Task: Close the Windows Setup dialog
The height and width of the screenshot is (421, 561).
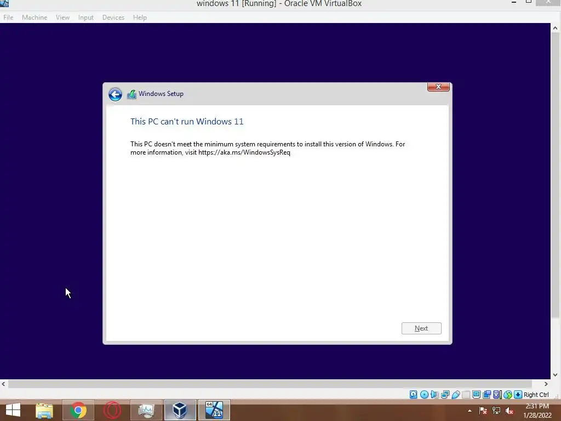Action: point(438,87)
